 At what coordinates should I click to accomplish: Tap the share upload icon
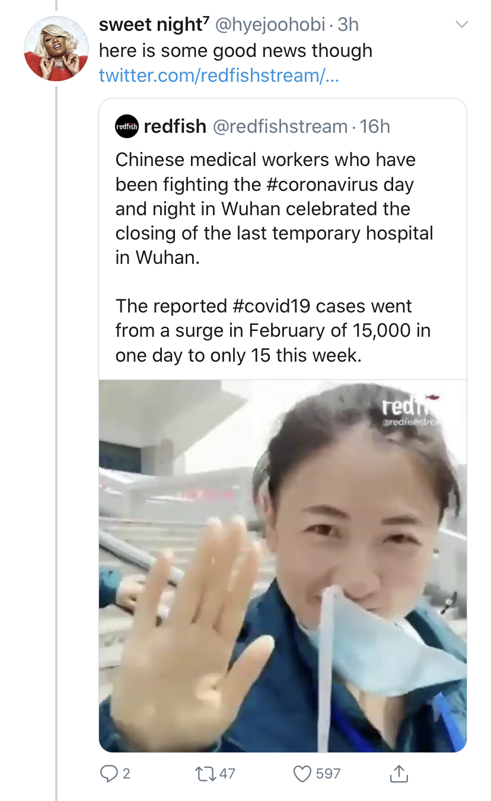coord(399,773)
